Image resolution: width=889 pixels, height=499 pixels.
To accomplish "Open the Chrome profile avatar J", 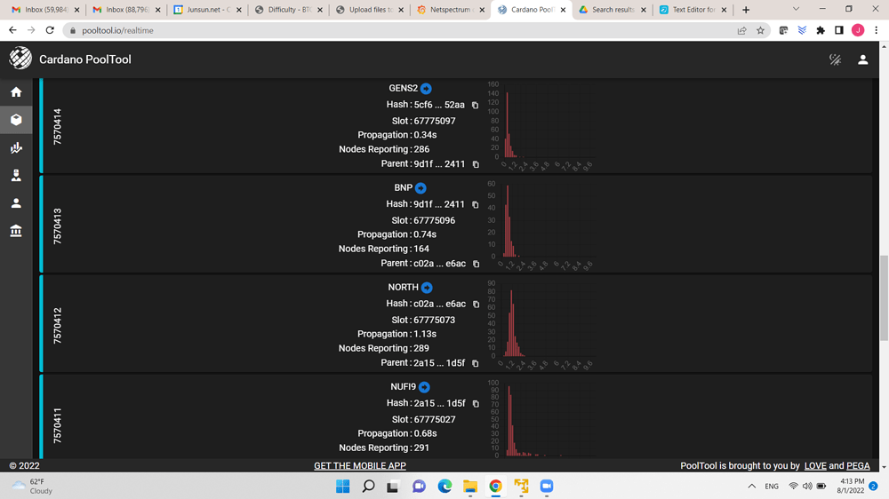I will [x=858, y=30].
